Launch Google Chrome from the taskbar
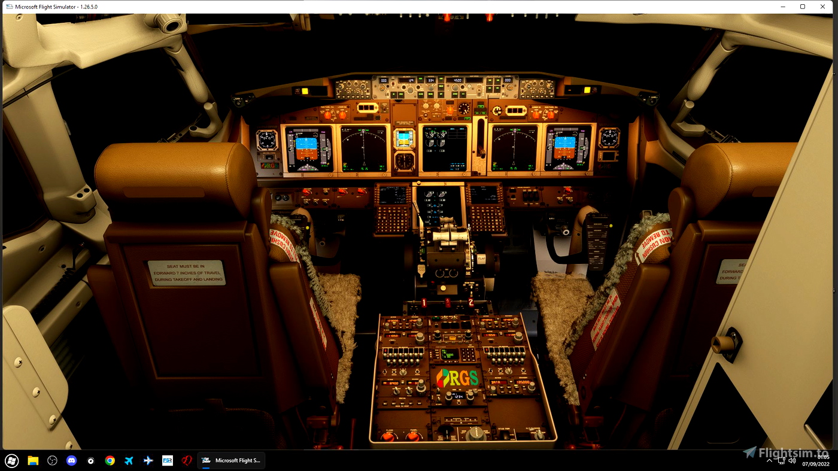838x471 pixels. click(110, 460)
